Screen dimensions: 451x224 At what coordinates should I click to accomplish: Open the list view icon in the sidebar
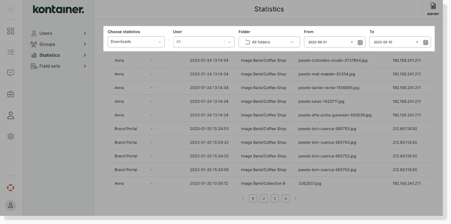11,52
